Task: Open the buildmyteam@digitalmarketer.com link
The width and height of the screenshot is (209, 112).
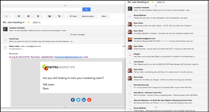Action: [69, 57]
